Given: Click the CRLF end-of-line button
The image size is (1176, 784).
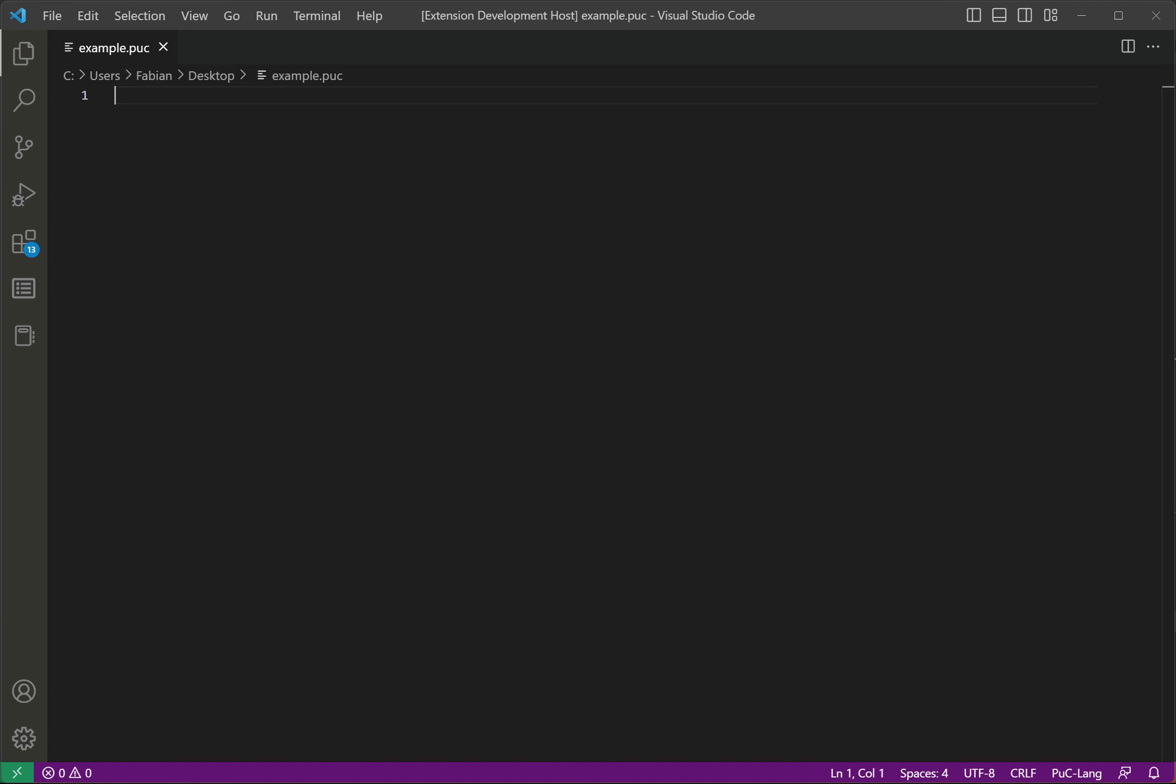Looking at the screenshot, I should tap(1023, 773).
